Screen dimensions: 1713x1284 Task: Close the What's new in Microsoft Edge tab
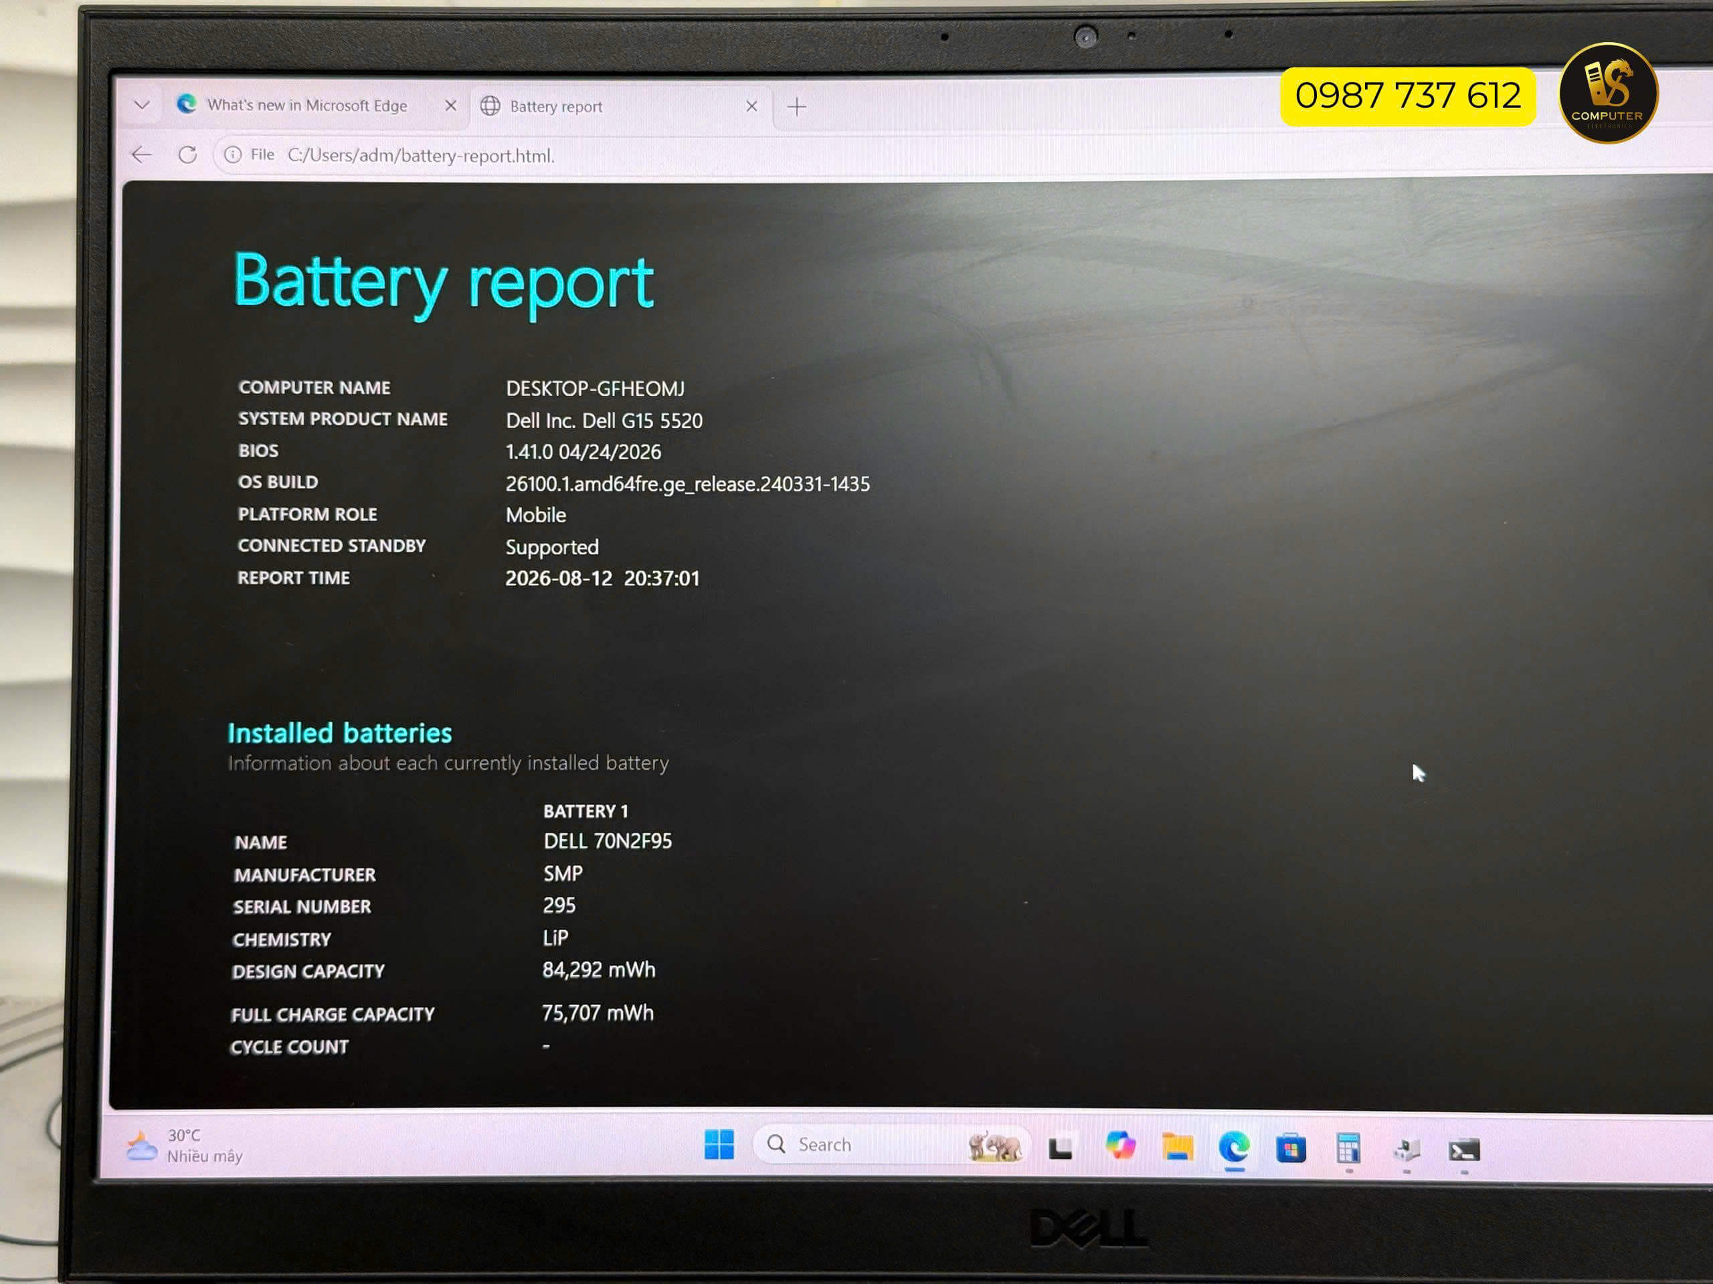[451, 105]
